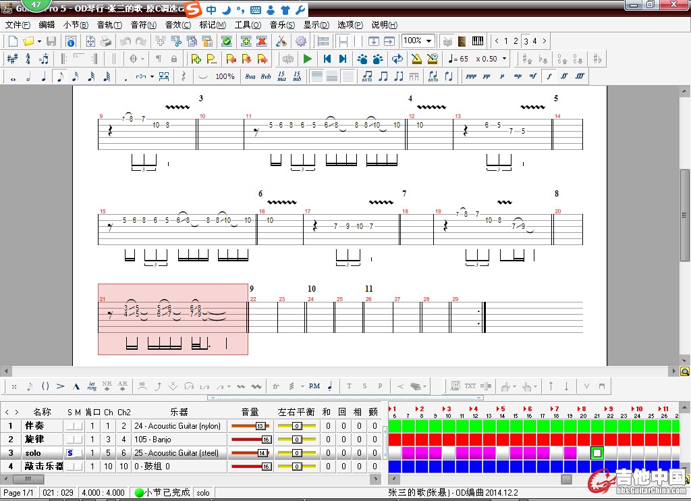Select 旋律 track row
The image size is (691, 501).
tap(192, 440)
